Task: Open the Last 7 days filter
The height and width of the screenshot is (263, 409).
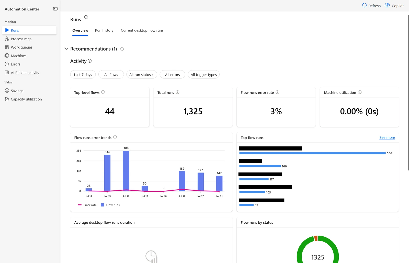Action: [x=83, y=74]
